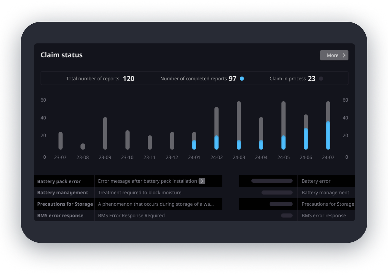
Task: Open BMS Error Response Required entry
Action: (x=131, y=216)
